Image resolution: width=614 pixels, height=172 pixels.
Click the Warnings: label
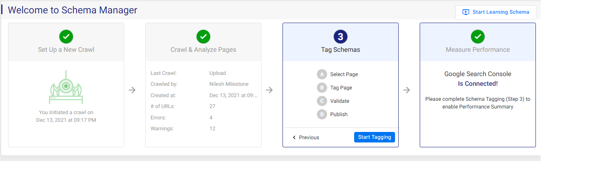tap(162, 129)
